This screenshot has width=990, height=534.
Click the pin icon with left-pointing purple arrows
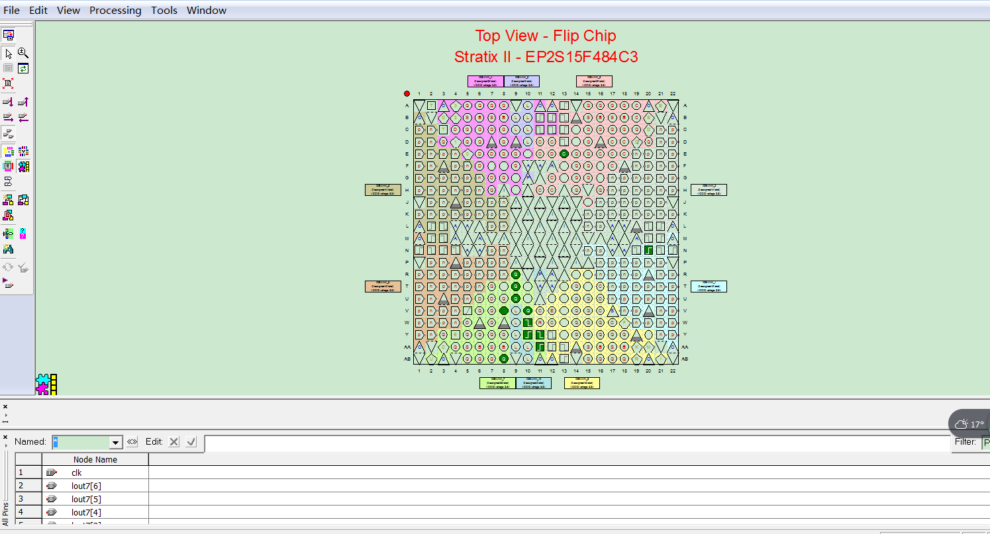[23, 117]
